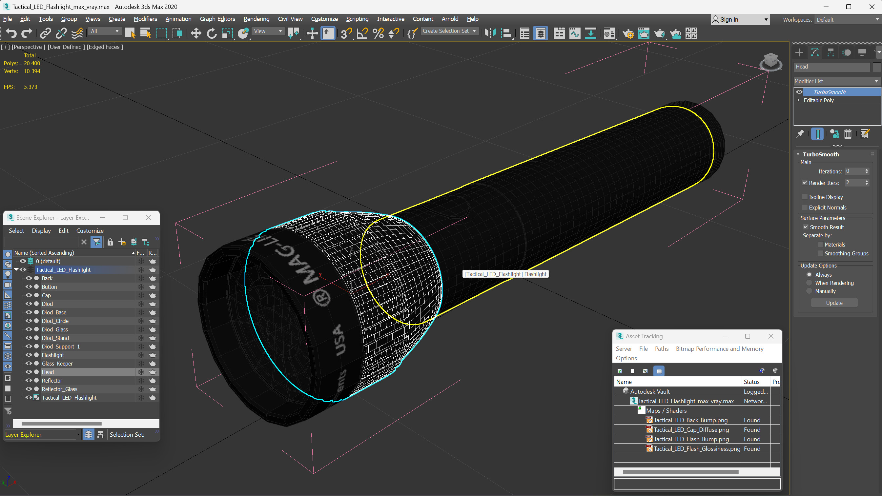Pick the Select Object arrow tool
The width and height of the screenshot is (882, 496).
pyautogui.click(x=130, y=33)
